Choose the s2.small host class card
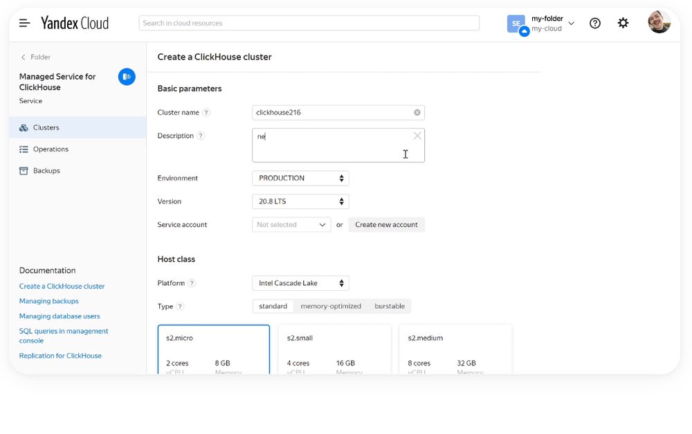The height and width of the screenshot is (434, 692). tap(334, 350)
